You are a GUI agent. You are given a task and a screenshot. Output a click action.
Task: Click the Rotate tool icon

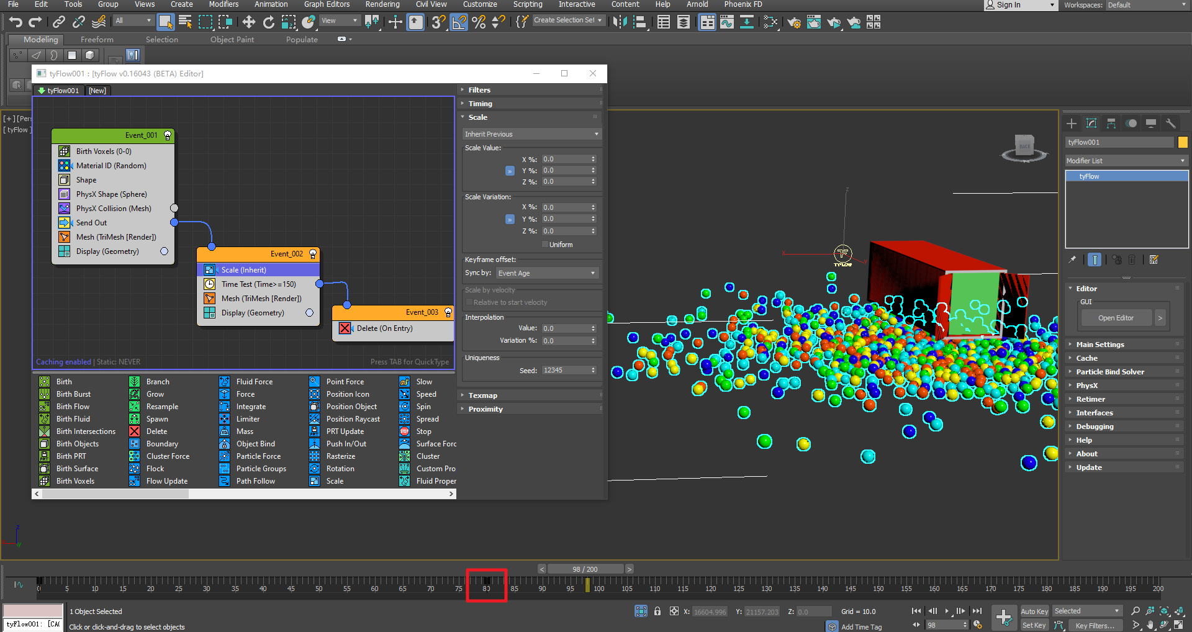(269, 22)
